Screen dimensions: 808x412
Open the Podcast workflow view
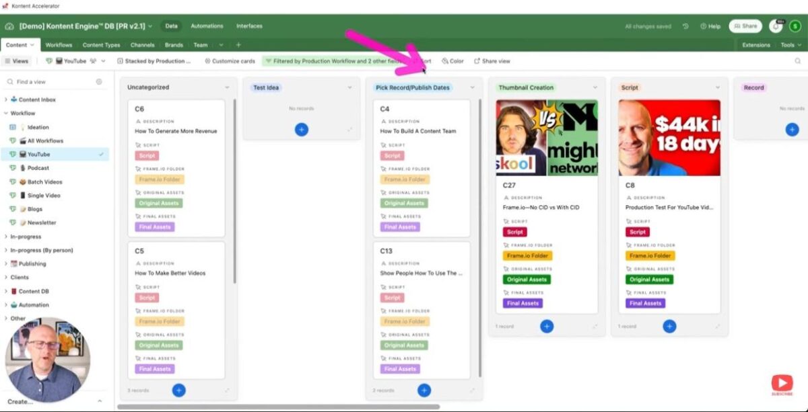tap(38, 167)
